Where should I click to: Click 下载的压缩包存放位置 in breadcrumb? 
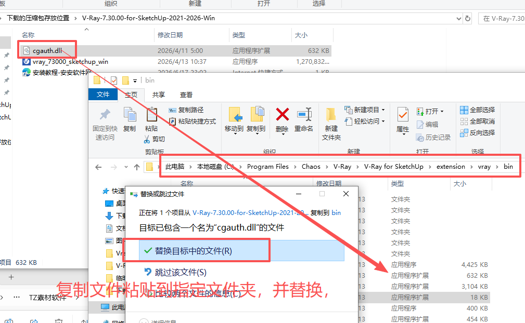38,18
